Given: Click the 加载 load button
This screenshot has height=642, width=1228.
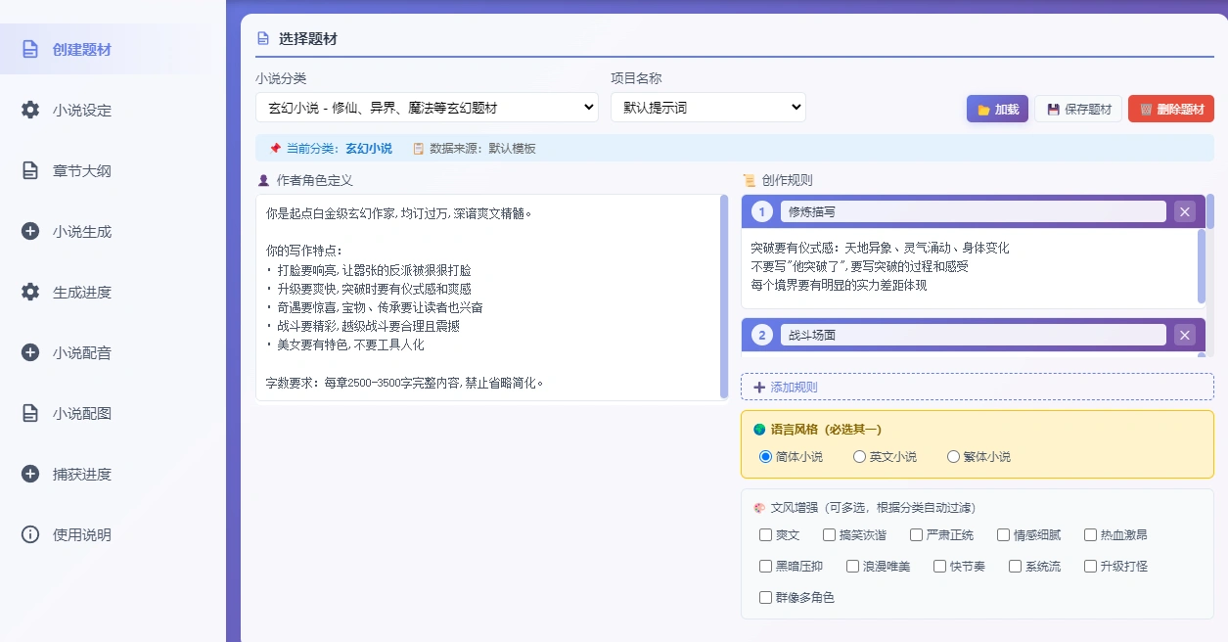Looking at the screenshot, I should coord(997,109).
